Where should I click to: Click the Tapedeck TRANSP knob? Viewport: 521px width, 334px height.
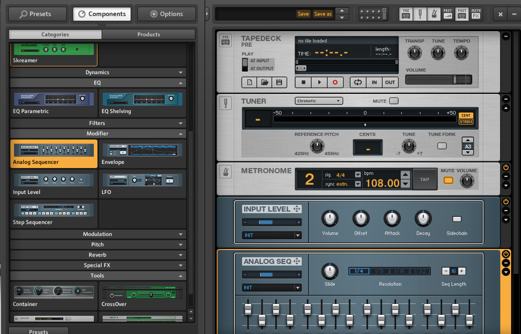[x=414, y=53]
